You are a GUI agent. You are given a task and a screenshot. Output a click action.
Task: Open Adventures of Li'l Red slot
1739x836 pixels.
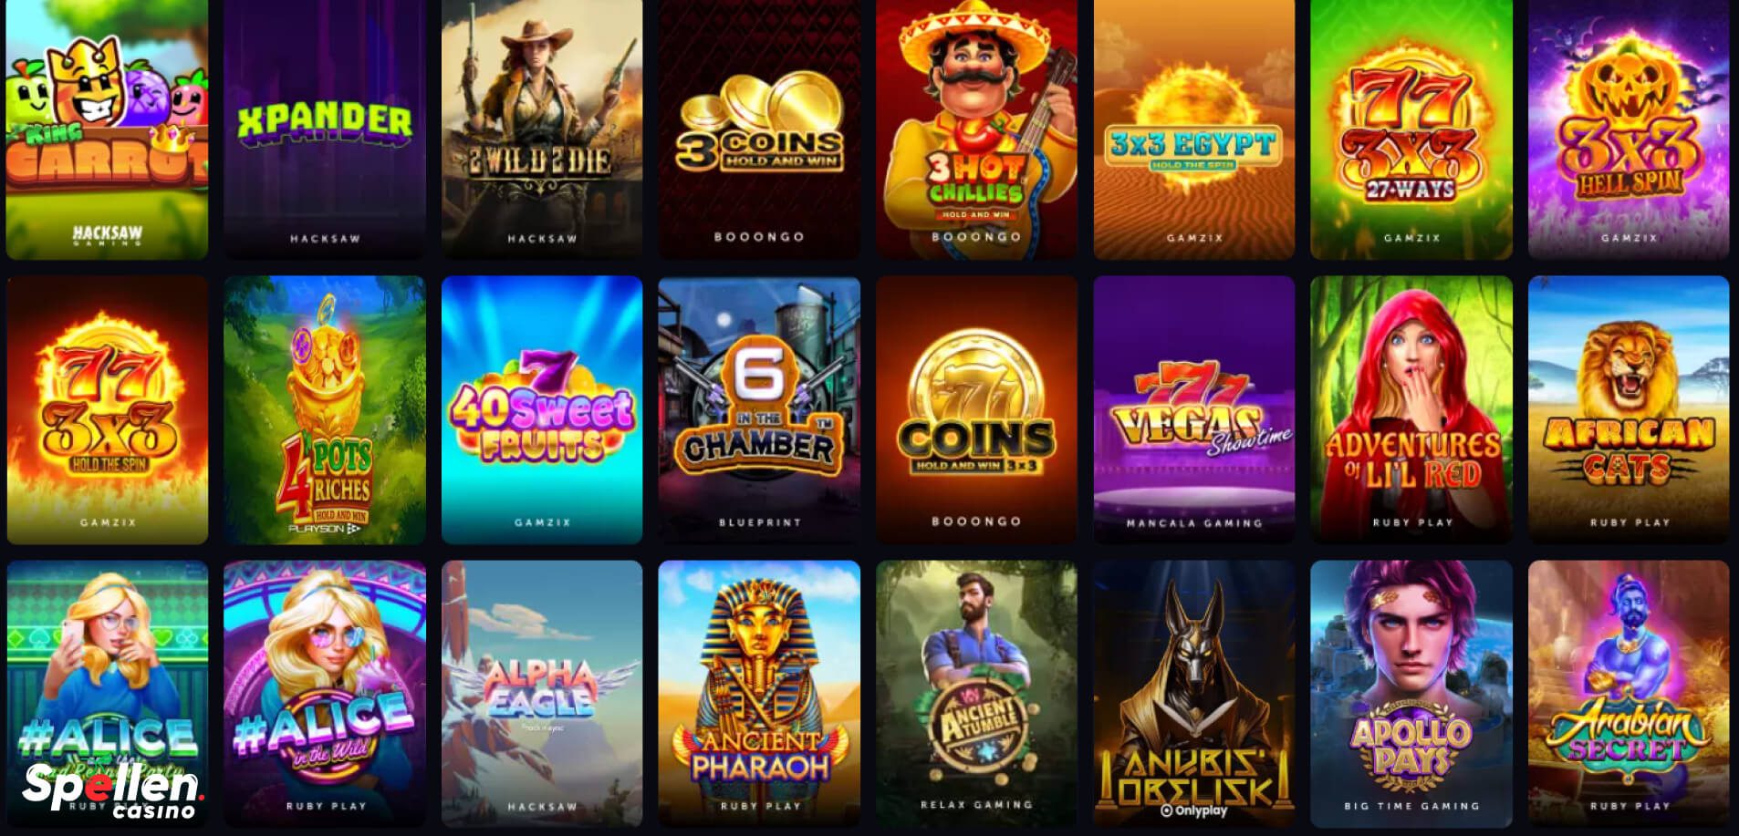1411,409
